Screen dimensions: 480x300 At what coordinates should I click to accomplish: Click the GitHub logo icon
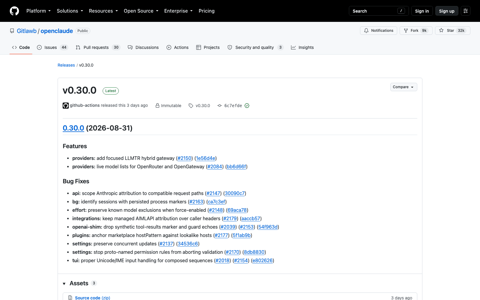[x=14, y=11]
